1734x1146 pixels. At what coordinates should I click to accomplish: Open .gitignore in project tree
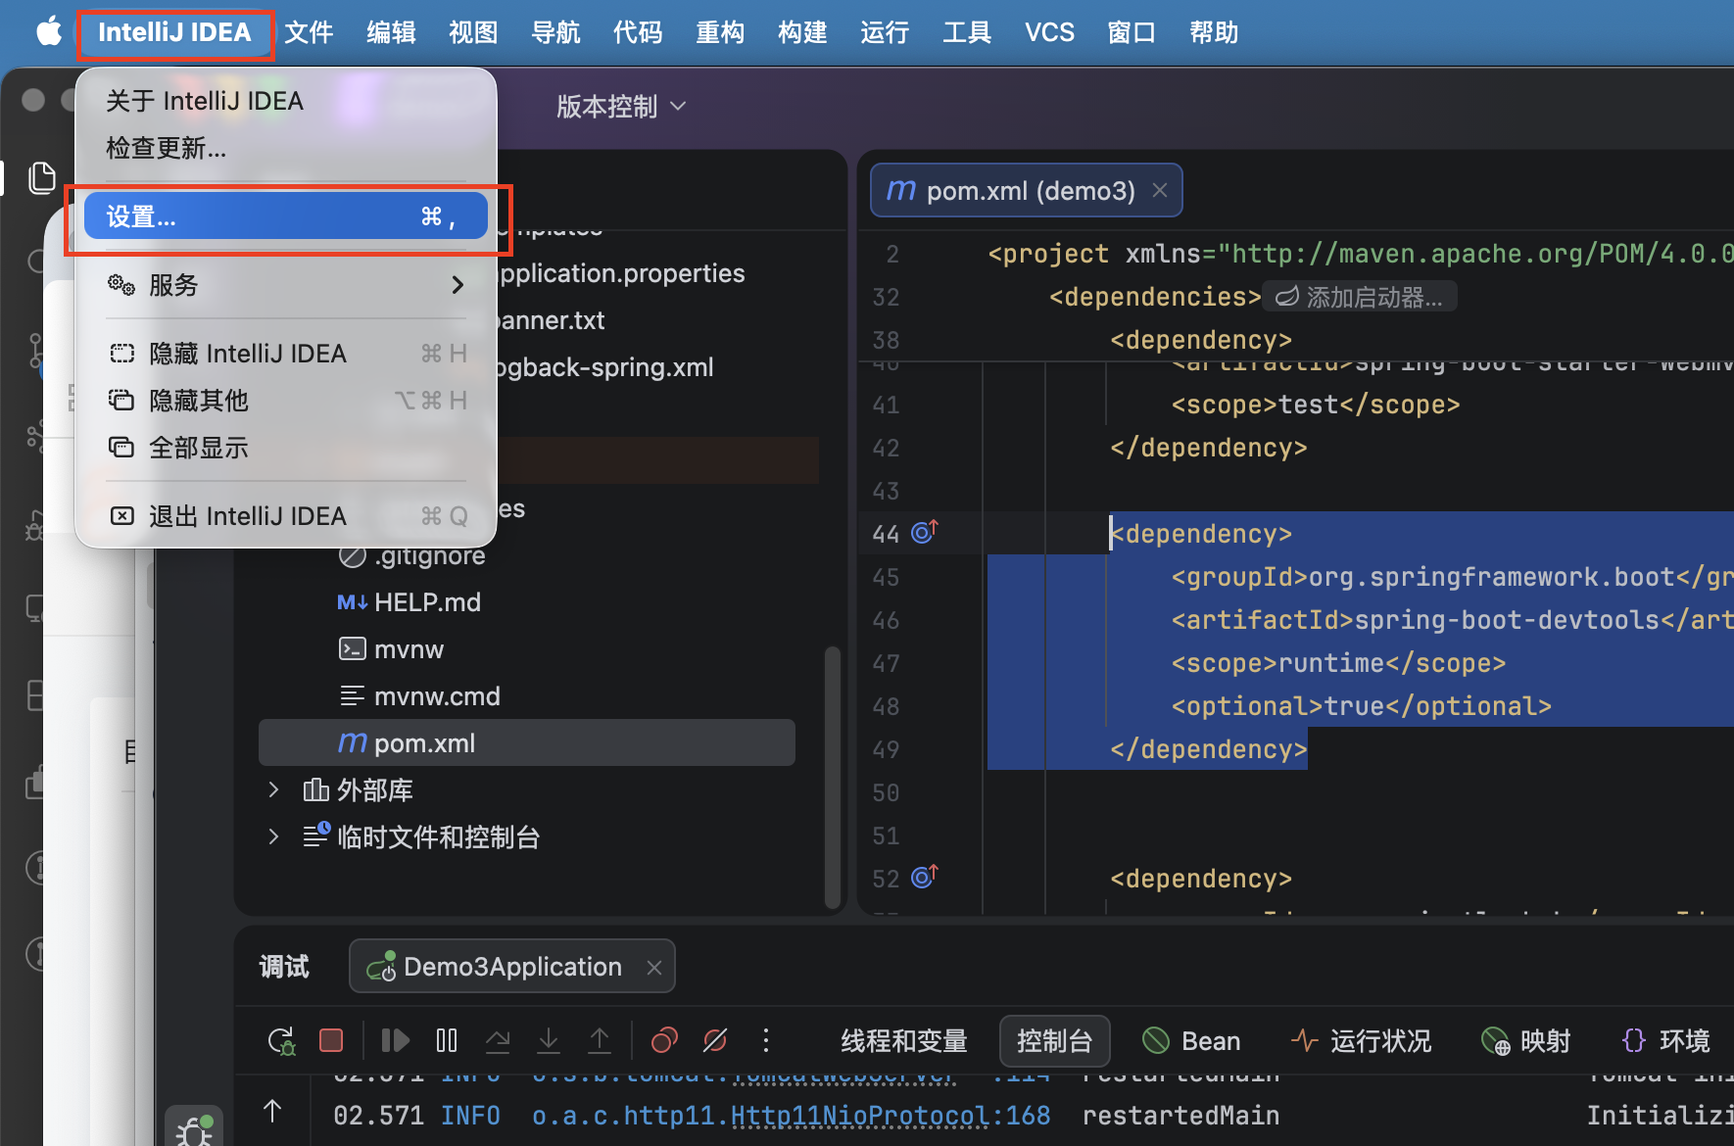click(x=411, y=555)
